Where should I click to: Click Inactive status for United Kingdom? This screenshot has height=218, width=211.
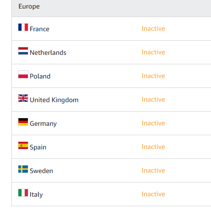coord(153,99)
